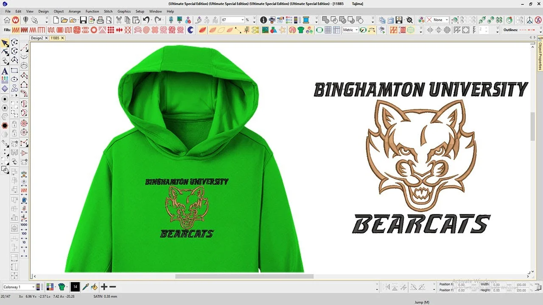Toggle the hoop display icon
543x305 pixels.
coord(319,30)
